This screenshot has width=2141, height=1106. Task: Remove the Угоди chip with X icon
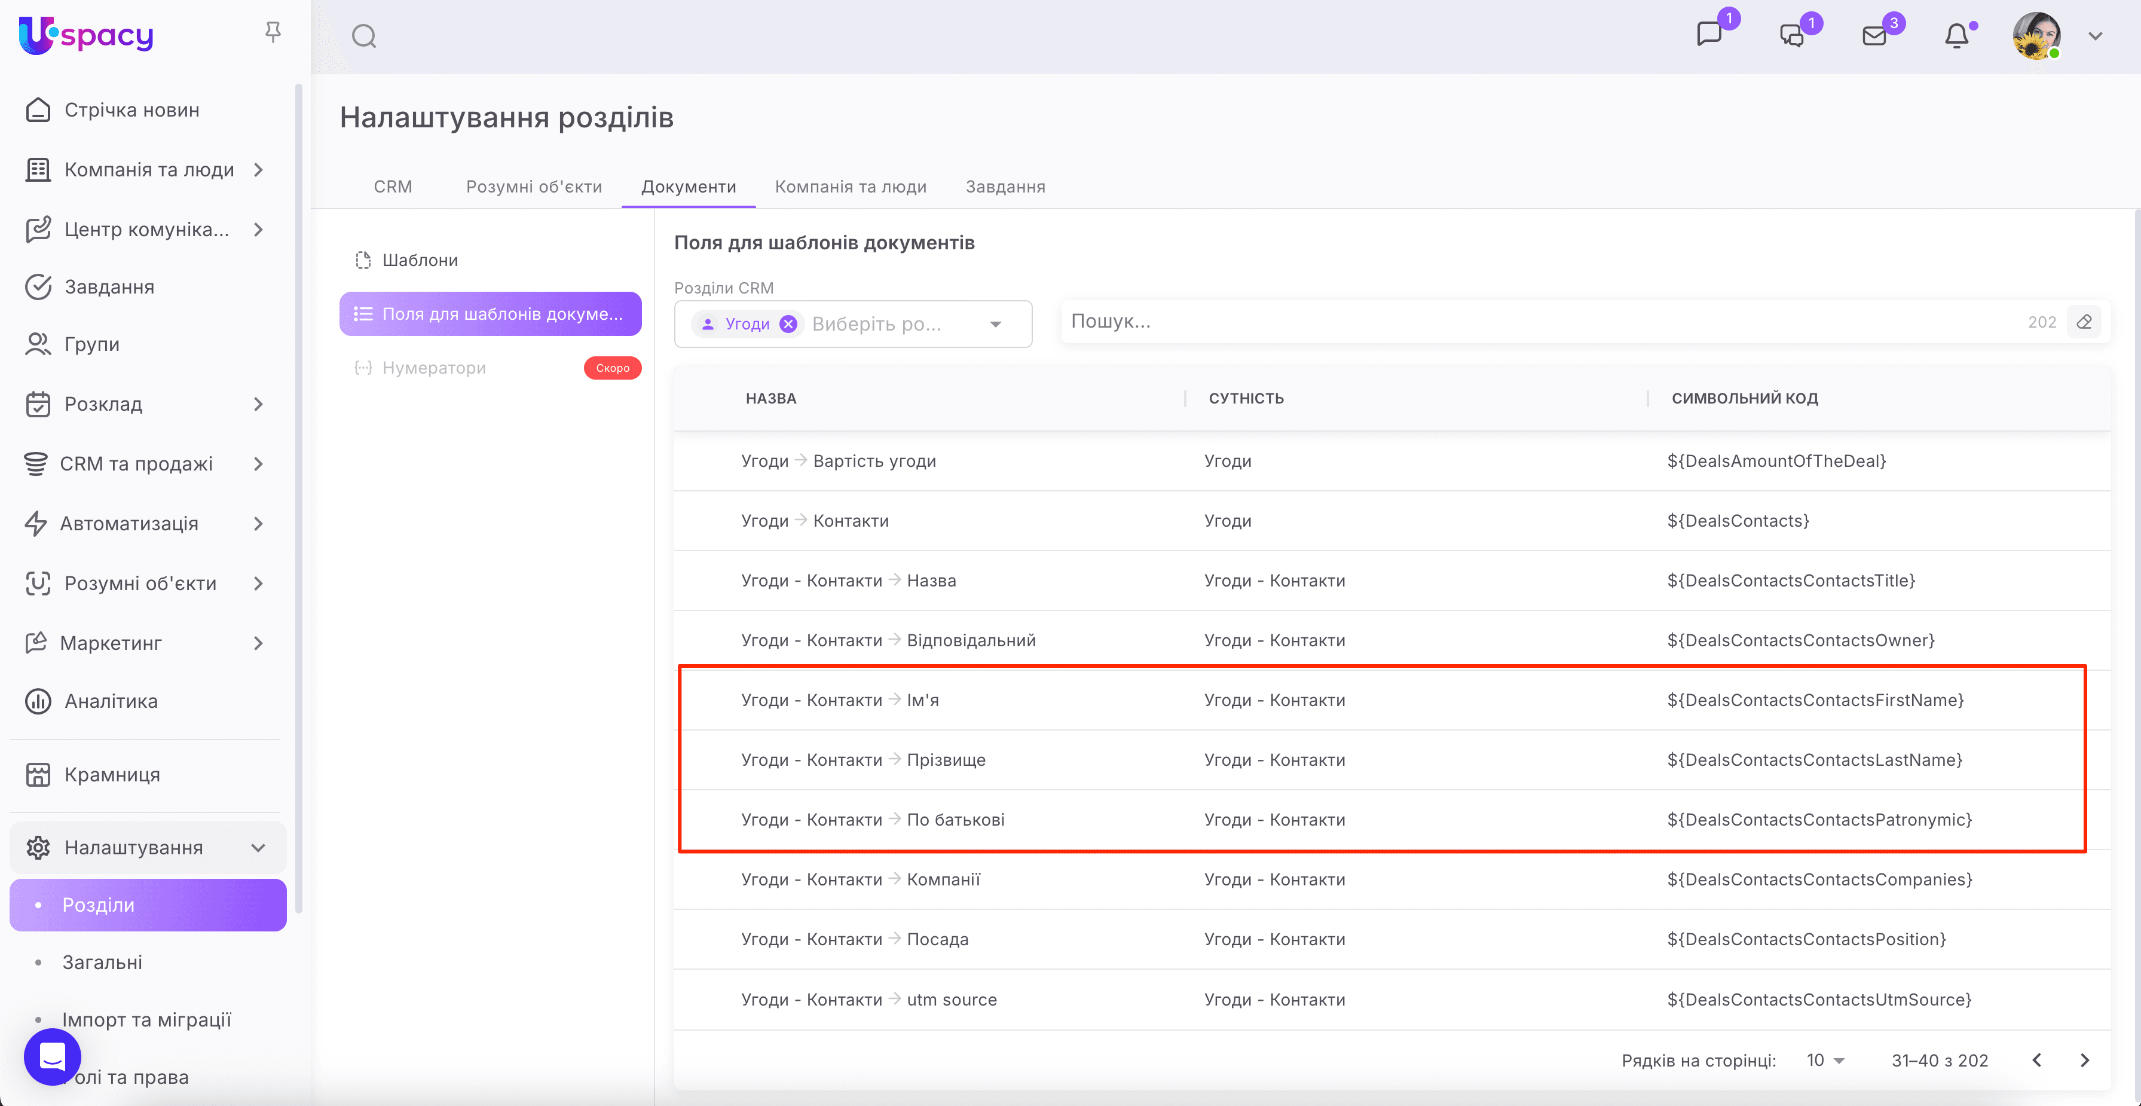pos(788,324)
